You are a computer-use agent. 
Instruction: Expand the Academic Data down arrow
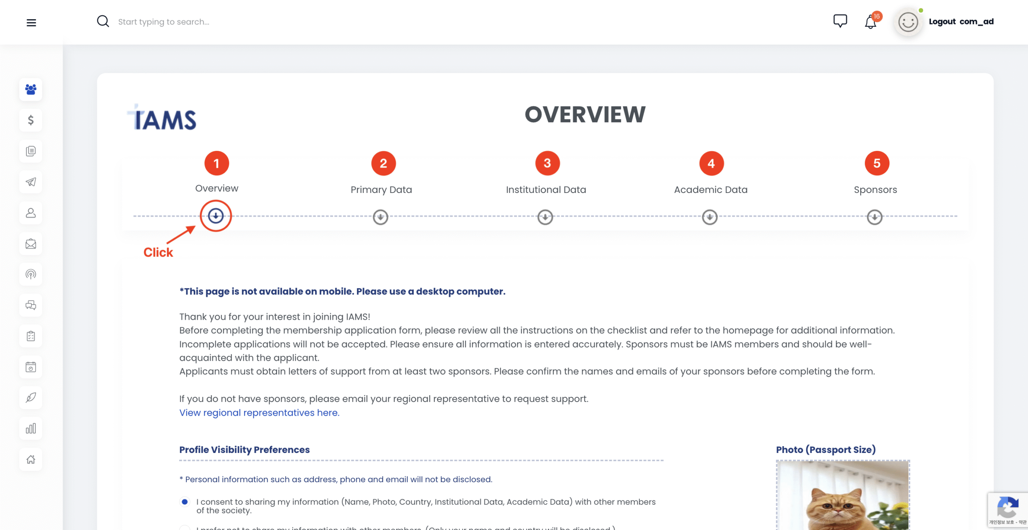[x=710, y=217]
